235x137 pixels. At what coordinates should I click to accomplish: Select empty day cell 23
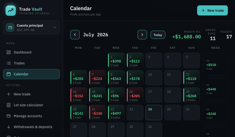(x=135, y=112)
